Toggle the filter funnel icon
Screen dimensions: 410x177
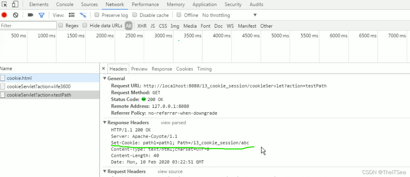41,15
